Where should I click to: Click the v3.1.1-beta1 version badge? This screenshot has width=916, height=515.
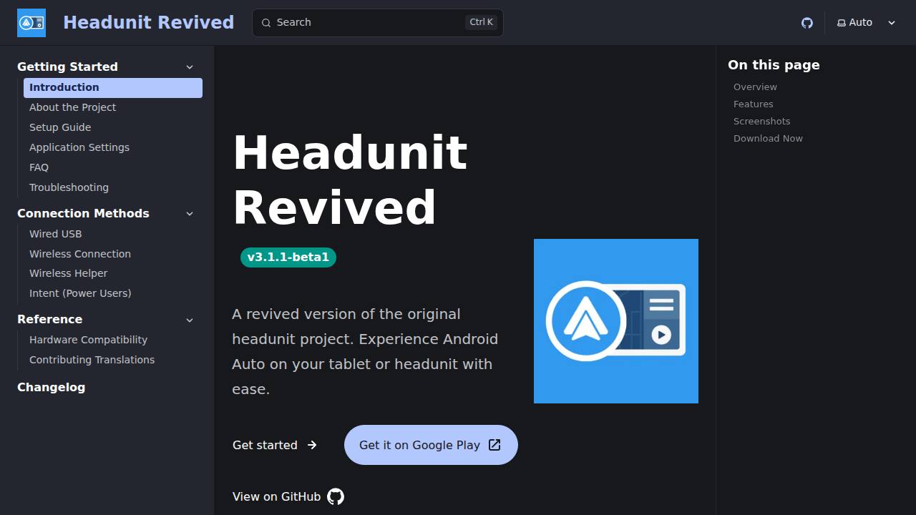click(x=288, y=257)
